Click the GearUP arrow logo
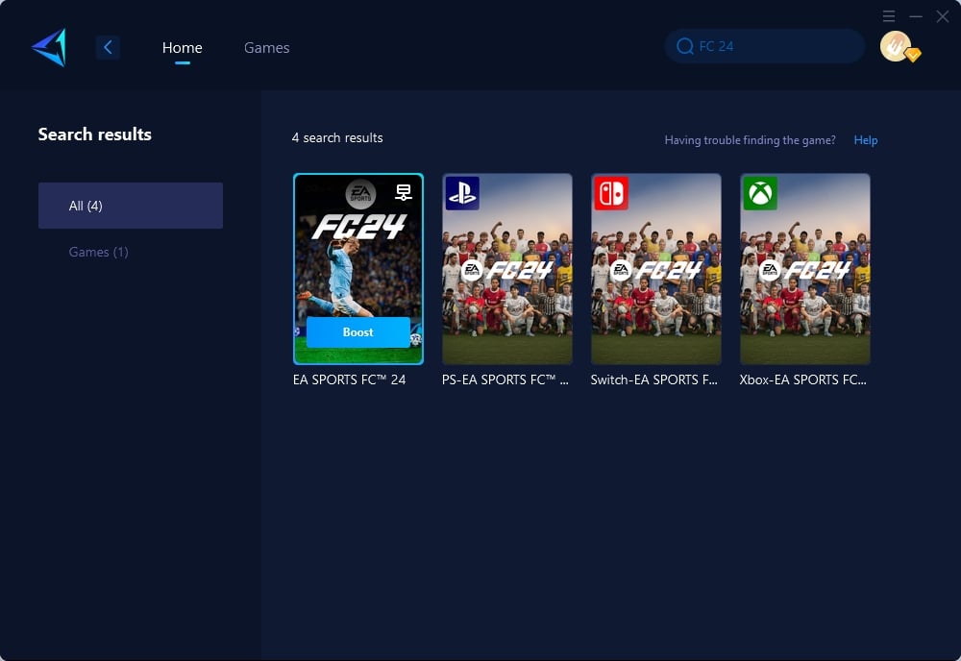The height and width of the screenshot is (661, 961). [49, 48]
